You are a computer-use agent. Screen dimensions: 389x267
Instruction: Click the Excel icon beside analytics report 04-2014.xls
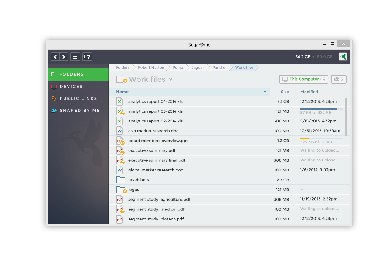point(119,101)
